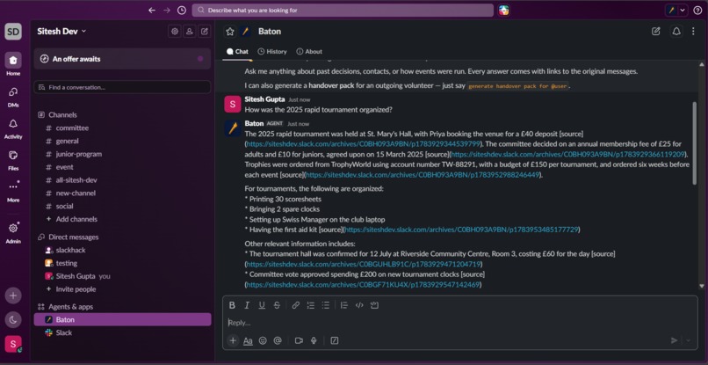Open the More sidebar menu
This screenshot has height=365, width=708.
click(13, 192)
